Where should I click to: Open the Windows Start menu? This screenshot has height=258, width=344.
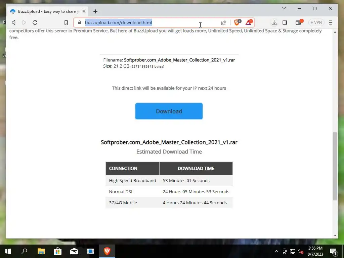[8, 251]
